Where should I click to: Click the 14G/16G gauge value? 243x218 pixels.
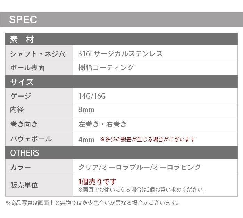click(92, 96)
